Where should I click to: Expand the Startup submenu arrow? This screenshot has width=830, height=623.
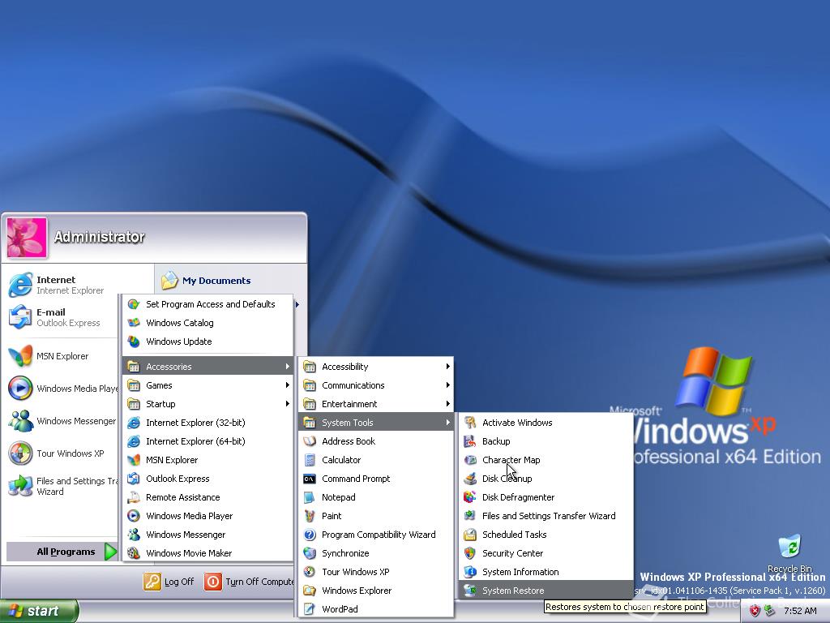click(x=288, y=404)
